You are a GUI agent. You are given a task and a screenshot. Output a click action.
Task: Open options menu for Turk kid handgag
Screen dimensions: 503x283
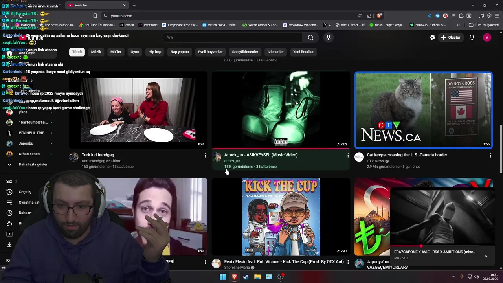[x=205, y=156]
